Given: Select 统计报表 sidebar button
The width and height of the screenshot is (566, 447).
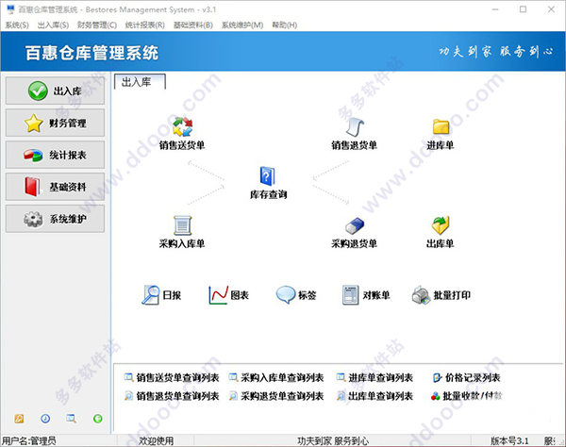Looking at the screenshot, I should point(56,156).
